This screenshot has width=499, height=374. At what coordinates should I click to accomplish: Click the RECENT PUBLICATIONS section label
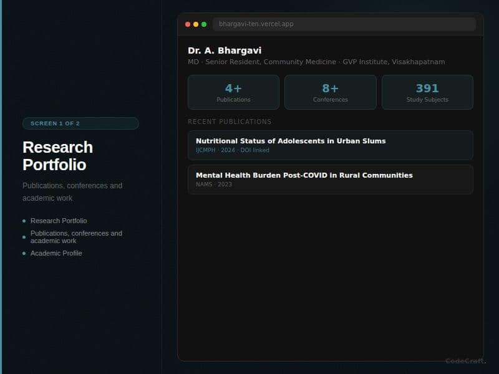(230, 122)
